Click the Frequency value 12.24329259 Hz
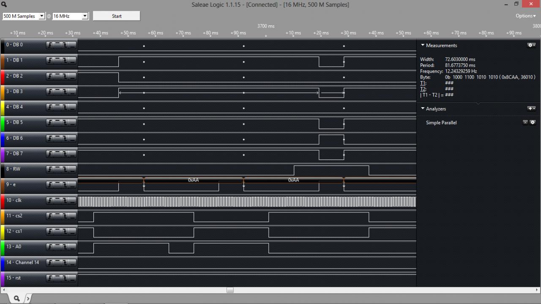541x304 pixels. (x=461, y=71)
